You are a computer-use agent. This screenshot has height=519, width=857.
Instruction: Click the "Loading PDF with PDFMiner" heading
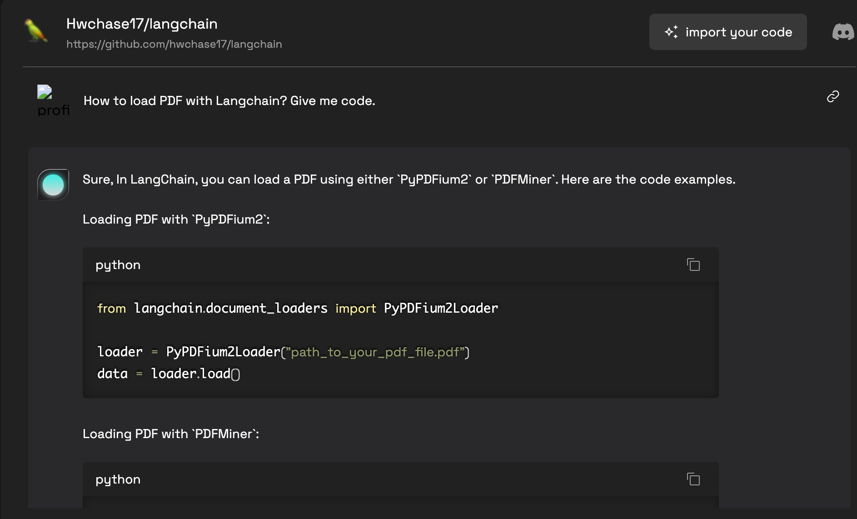[x=171, y=434]
